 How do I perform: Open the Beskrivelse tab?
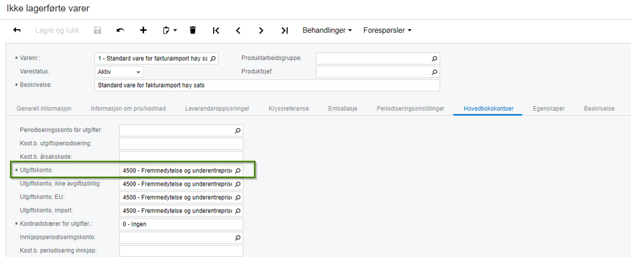click(x=599, y=109)
